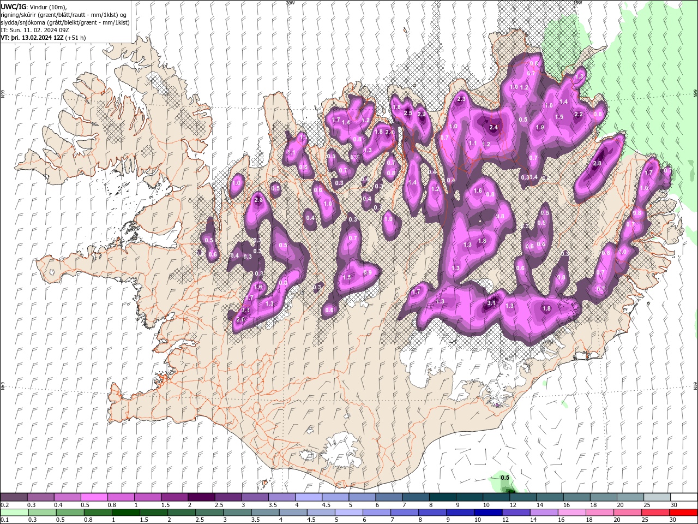
Task: Click the 'rigning/skúrir (grænt/blátt/rautt' header line
Action: coord(64,15)
